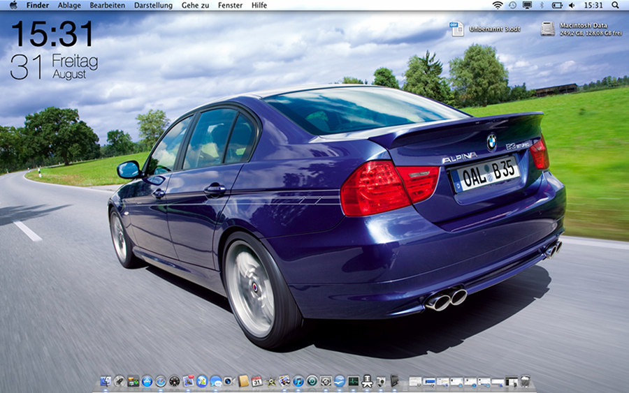Open Dashboard gauge icon in Dock

coord(175,381)
